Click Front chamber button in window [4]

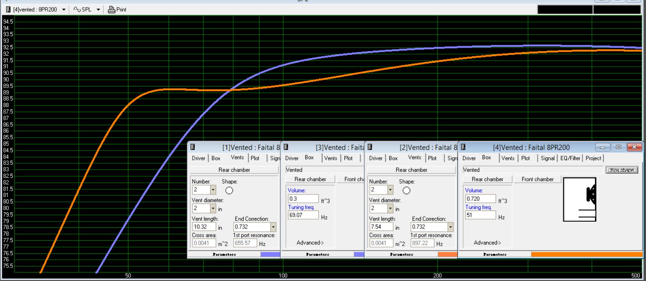click(x=537, y=179)
